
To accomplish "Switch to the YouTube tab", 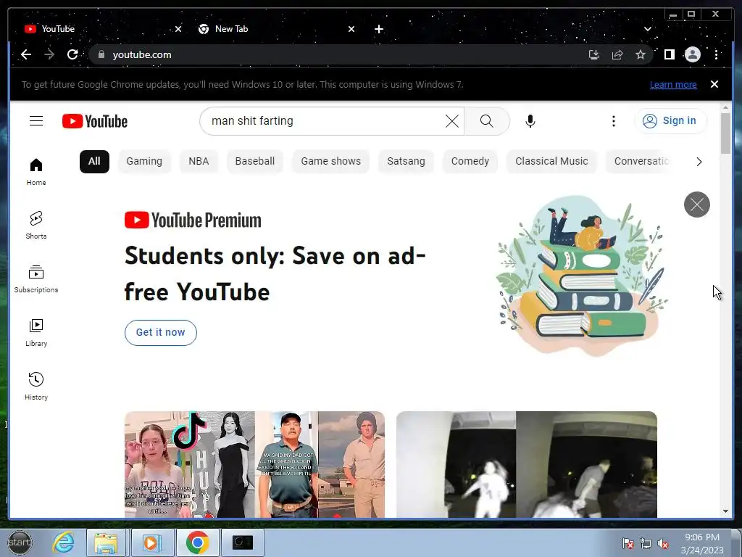I will [101, 29].
